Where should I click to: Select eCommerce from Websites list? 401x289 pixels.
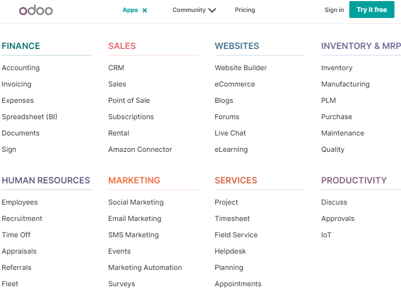click(x=235, y=84)
